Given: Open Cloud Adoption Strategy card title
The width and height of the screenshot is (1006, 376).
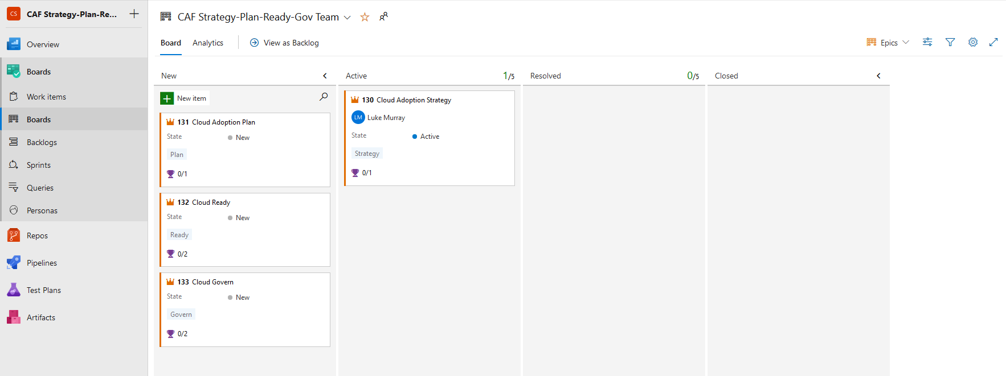Looking at the screenshot, I should 414,100.
